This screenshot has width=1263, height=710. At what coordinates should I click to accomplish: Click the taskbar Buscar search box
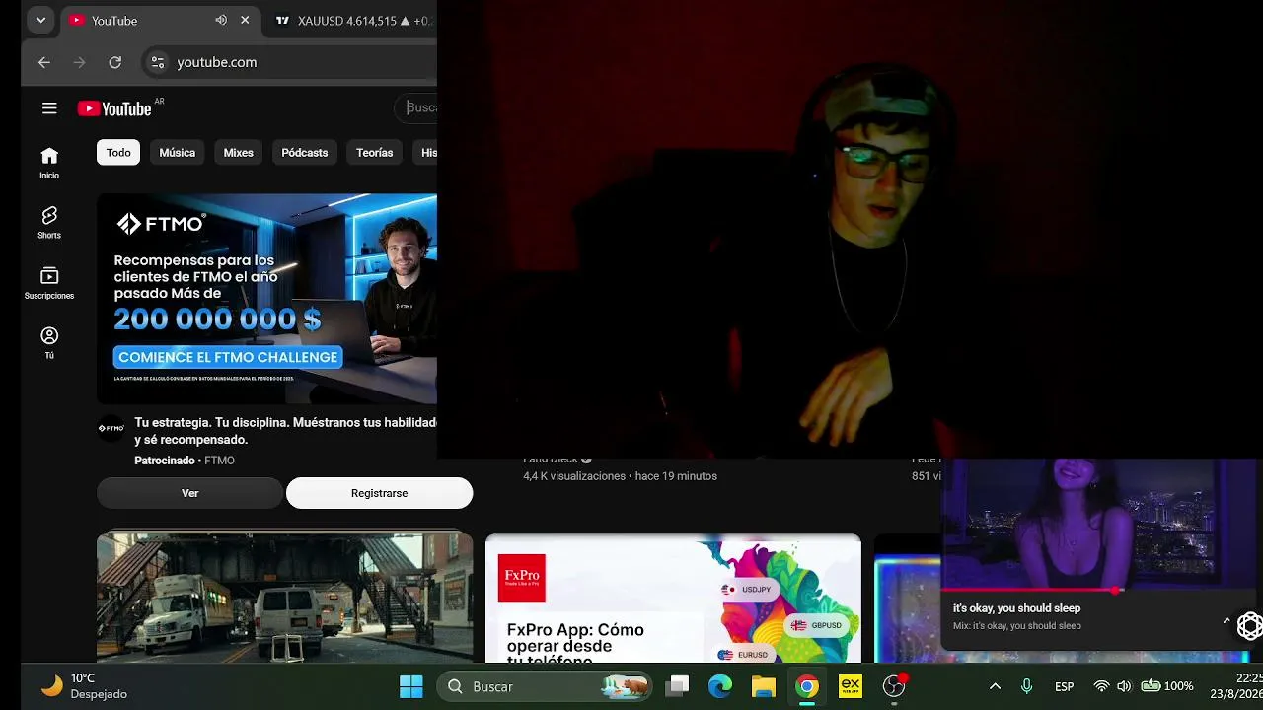click(545, 686)
